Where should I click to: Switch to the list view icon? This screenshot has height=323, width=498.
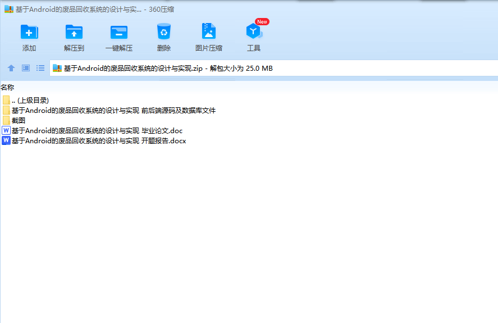pos(40,68)
